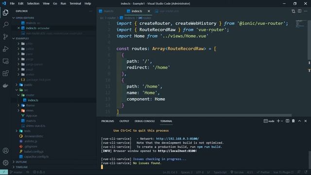The height and width of the screenshot is (175, 311).
Task: Open the Run menu
Action: [x=63, y=3]
